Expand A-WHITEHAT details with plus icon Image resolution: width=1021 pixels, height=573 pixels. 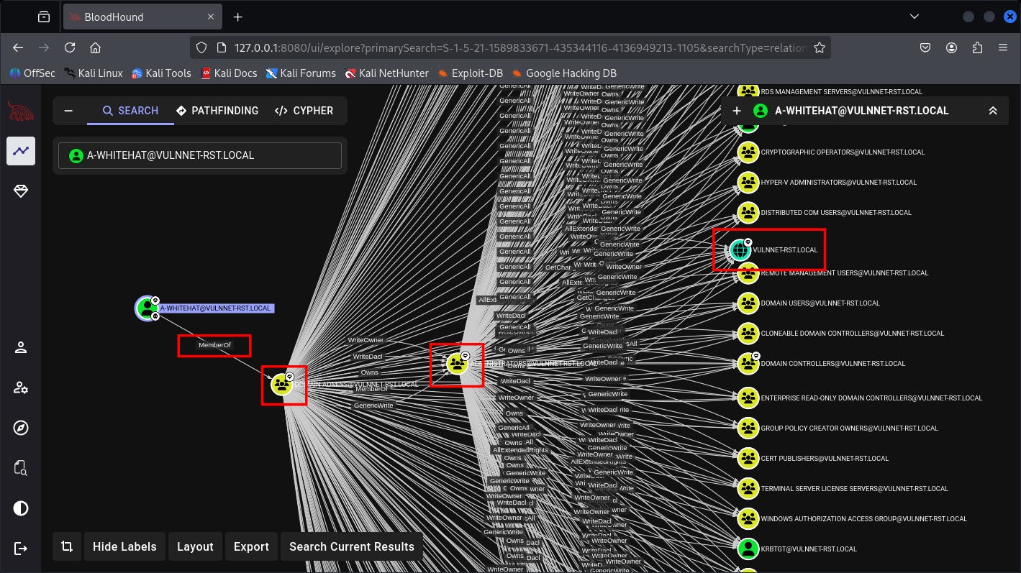coord(736,111)
